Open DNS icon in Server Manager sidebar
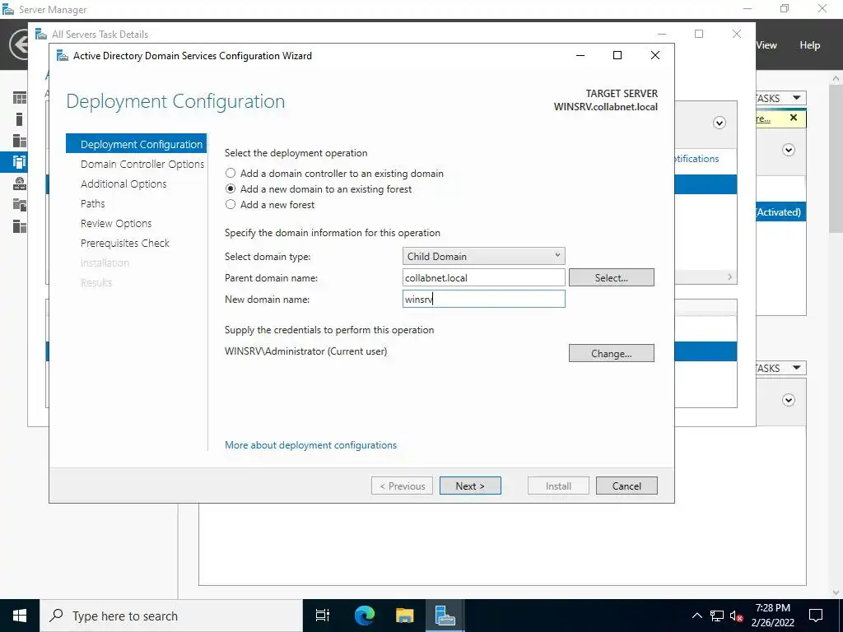 click(20, 184)
